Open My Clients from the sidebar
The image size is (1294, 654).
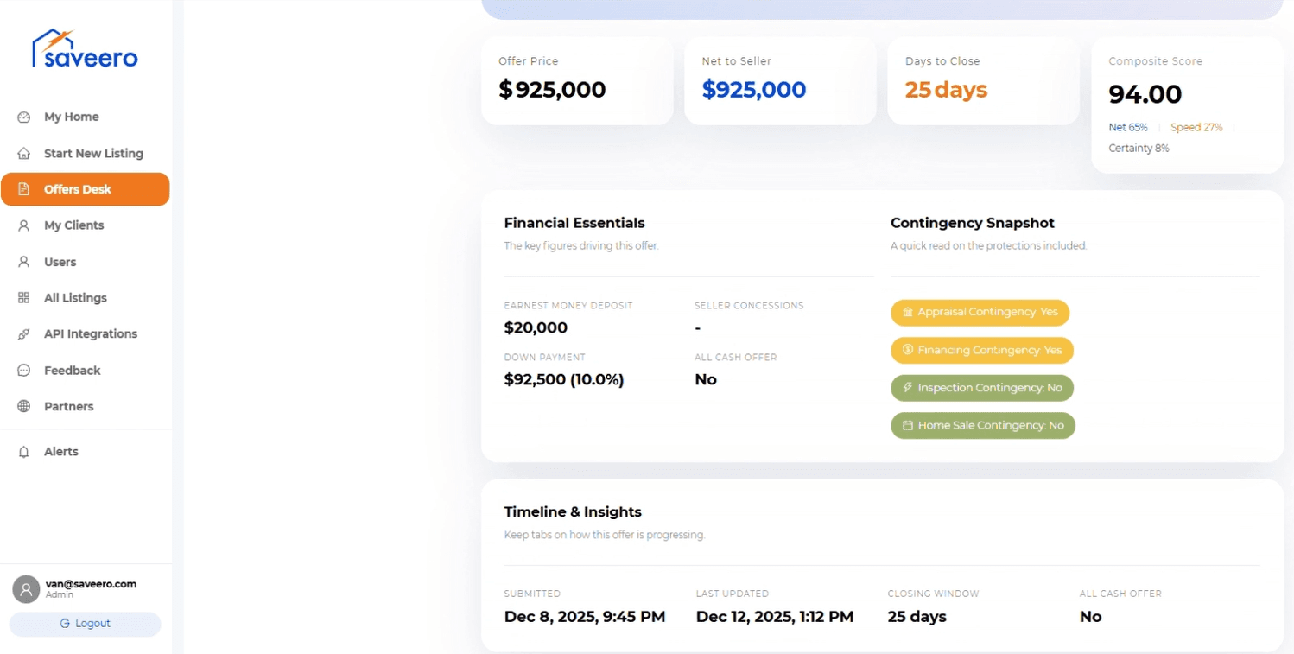(23, 225)
